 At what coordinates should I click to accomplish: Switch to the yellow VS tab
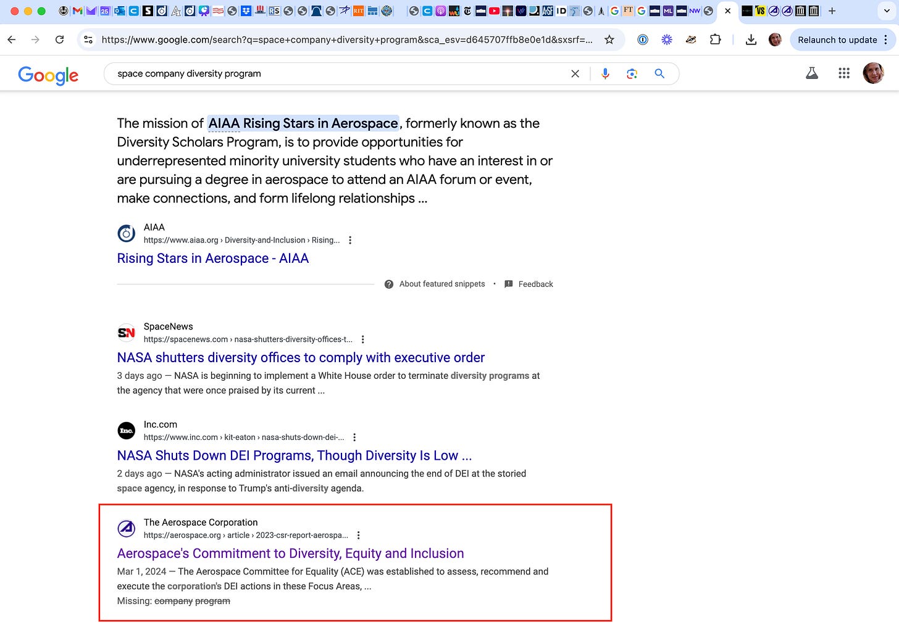pyautogui.click(x=760, y=10)
